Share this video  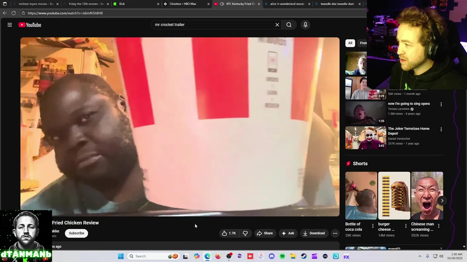tap(265, 233)
